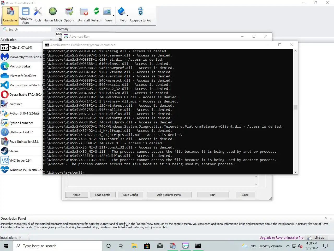
Task: Select Microsoft Edge in the list
Action: 21,66
